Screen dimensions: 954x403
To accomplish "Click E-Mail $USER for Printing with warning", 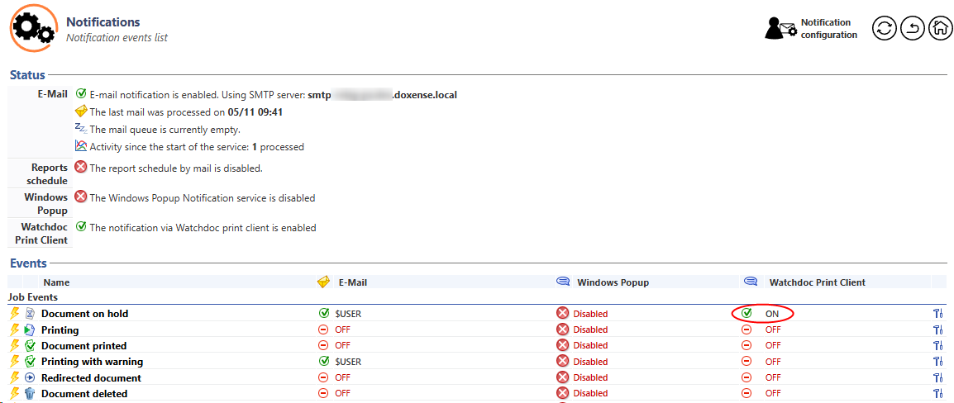I will pos(347,362).
